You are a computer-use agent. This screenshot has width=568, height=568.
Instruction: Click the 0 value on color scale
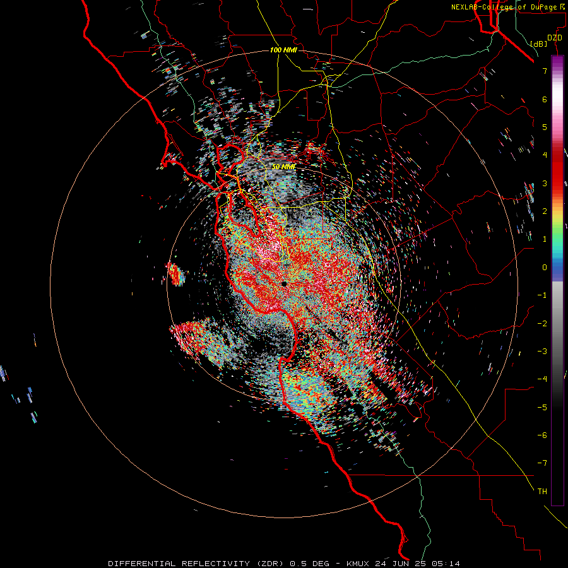545,268
